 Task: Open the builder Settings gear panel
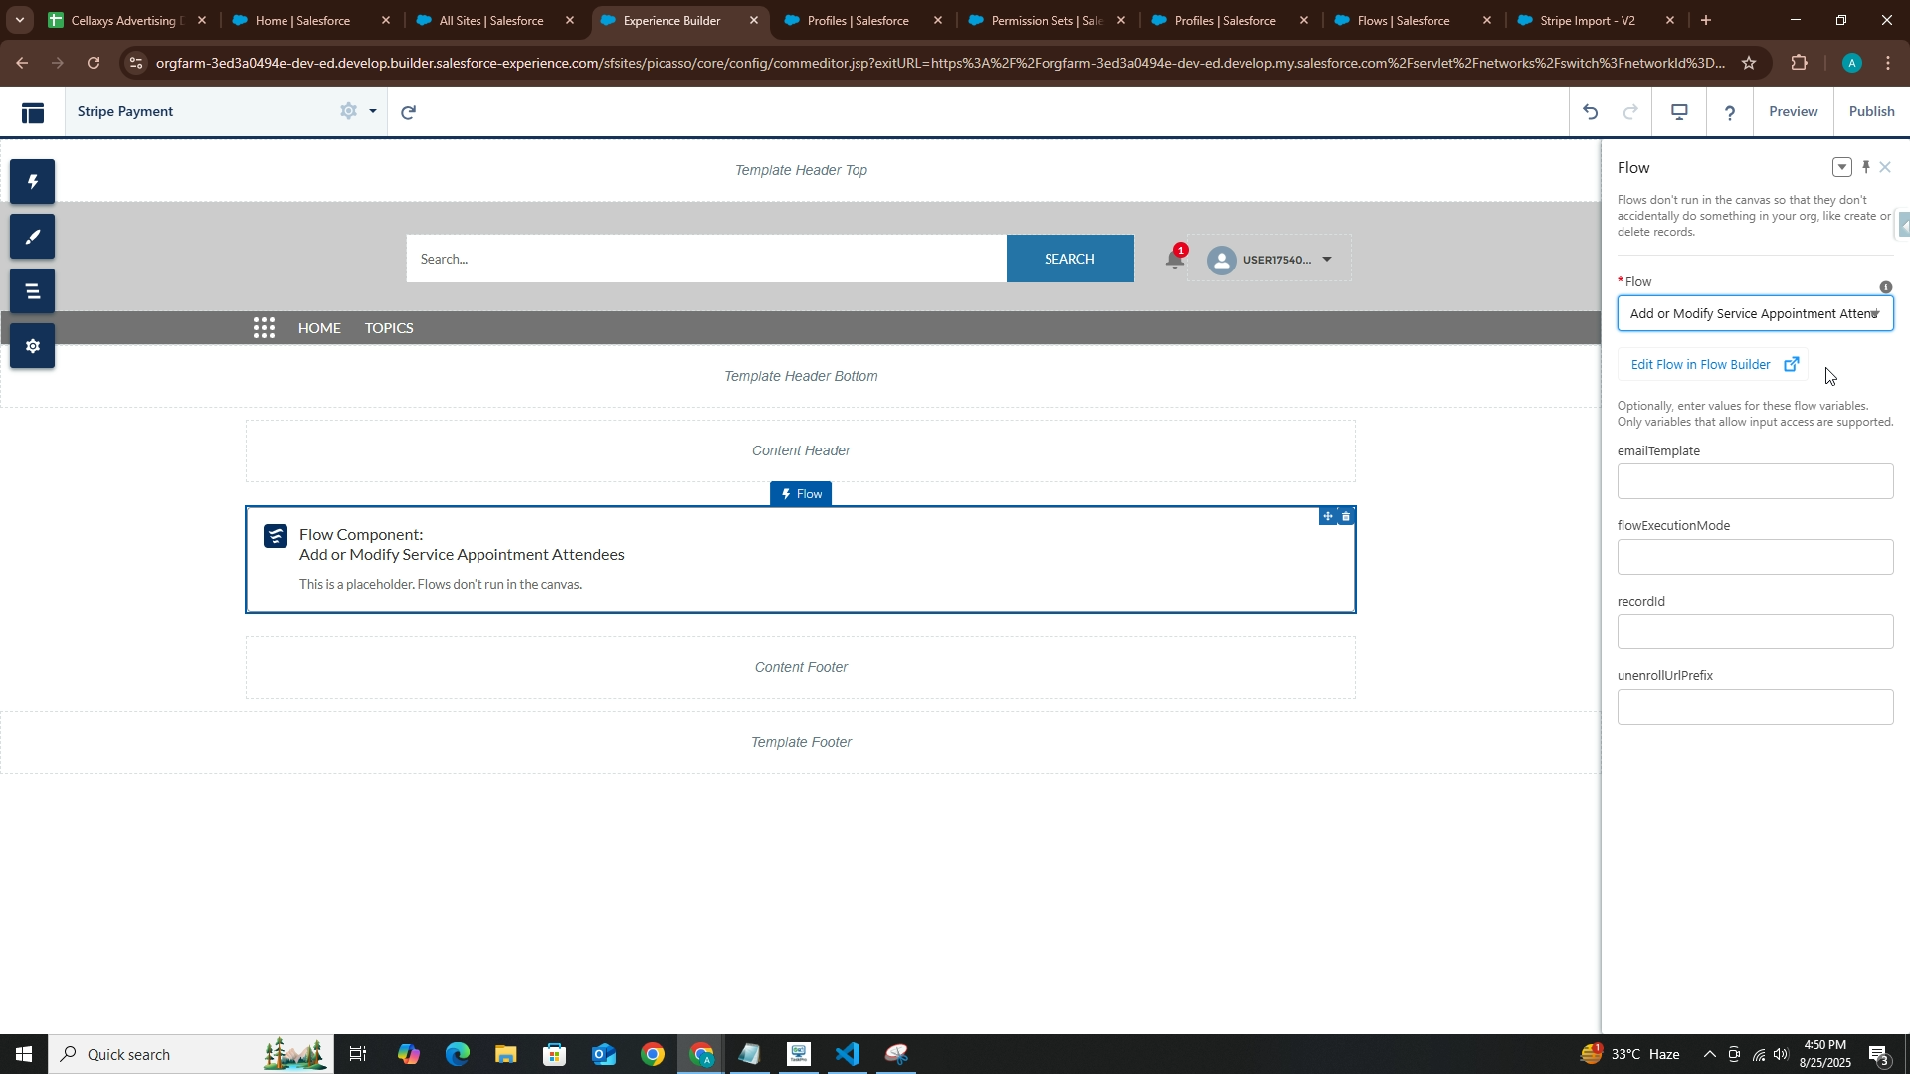tap(32, 346)
